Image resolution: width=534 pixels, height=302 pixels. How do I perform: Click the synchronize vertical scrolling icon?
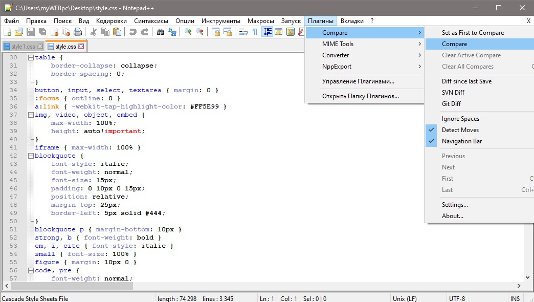[x=215, y=32]
